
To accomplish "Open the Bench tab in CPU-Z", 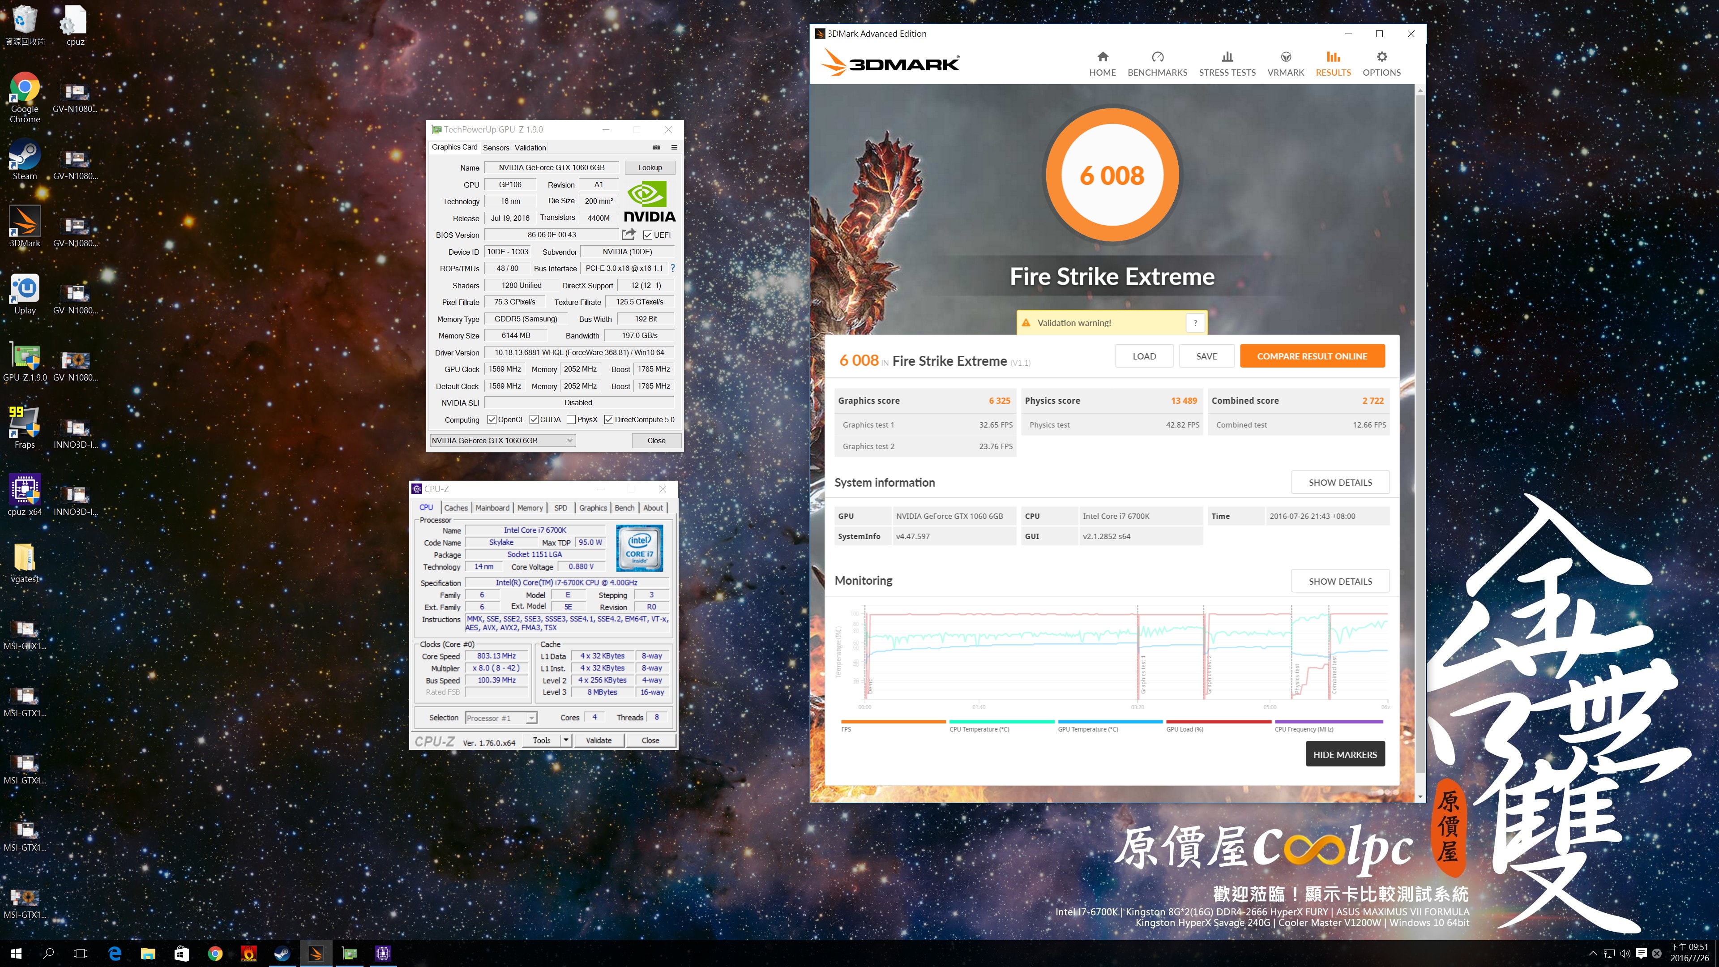I will tap(624, 508).
